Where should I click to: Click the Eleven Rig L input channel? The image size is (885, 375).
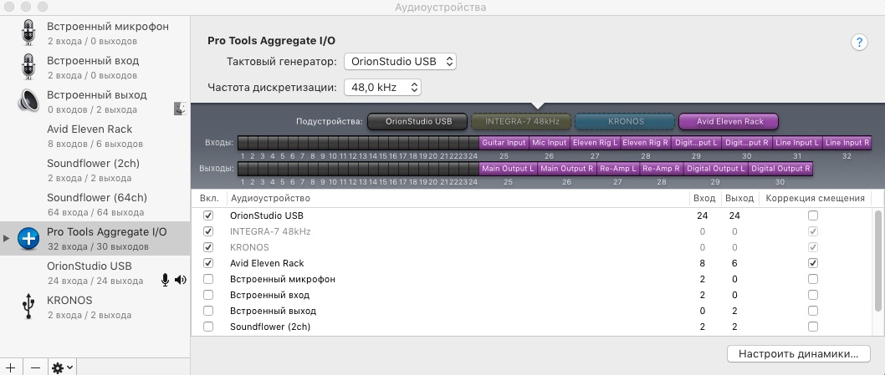click(x=596, y=143)
